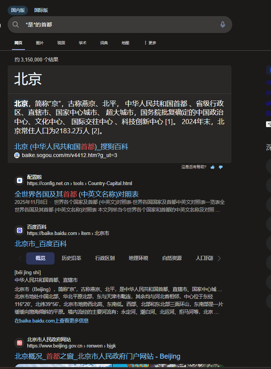This screenshot has height=369, width=271.
Task: Open the 网页 tab
Action: [18, 43]
